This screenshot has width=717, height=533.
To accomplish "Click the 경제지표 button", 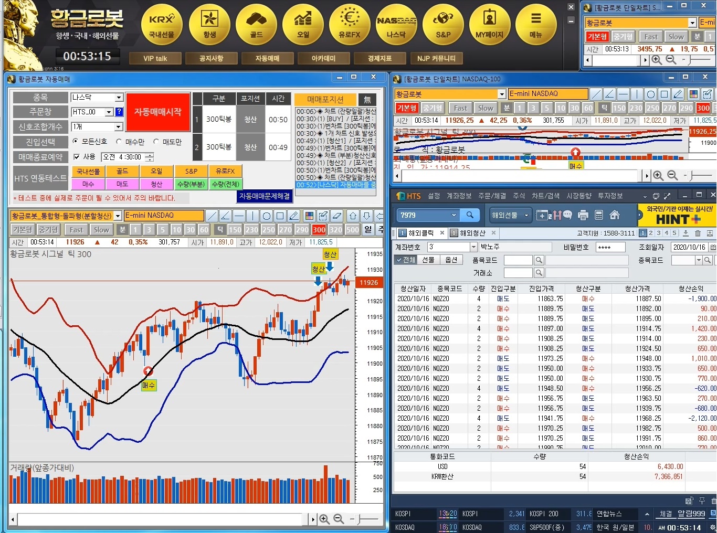I will 379,58.
